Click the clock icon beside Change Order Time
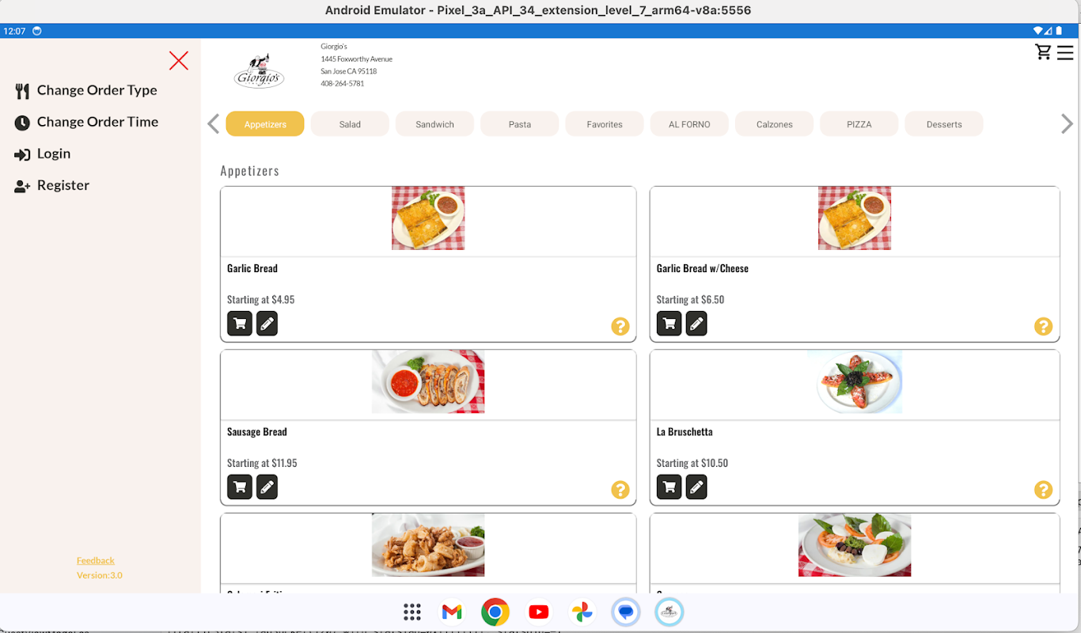1081x633 pixels. coord(22,123)
